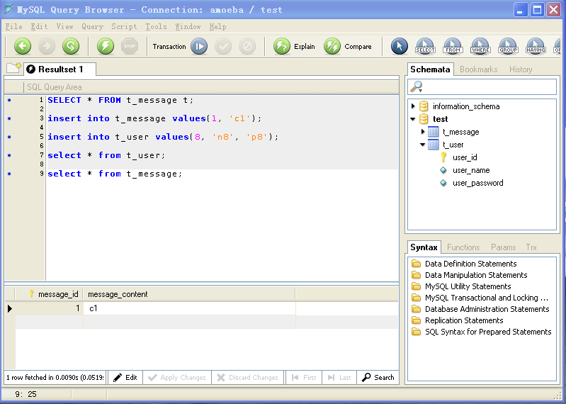The height and width of the screenshot is (404, 566).
Task: Open the File menu
Action: (13, 26)
